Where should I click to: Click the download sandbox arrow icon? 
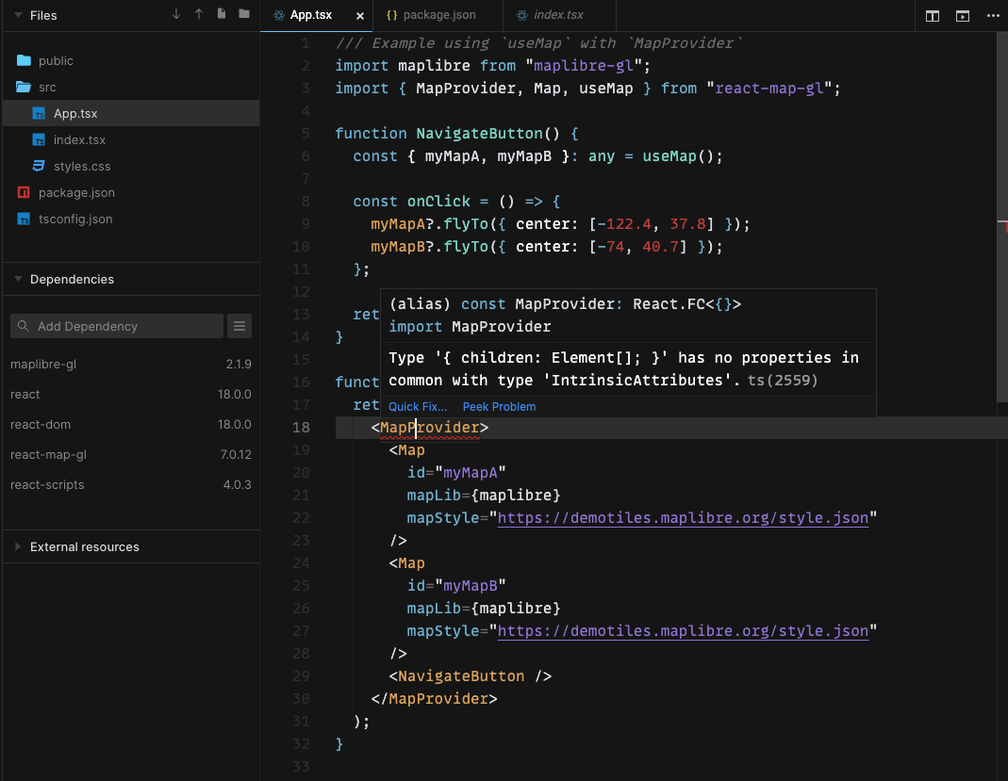click(177, 15)
